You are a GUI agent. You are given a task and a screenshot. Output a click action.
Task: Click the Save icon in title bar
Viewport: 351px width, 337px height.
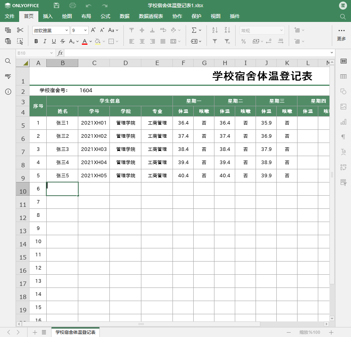point(56,6)
